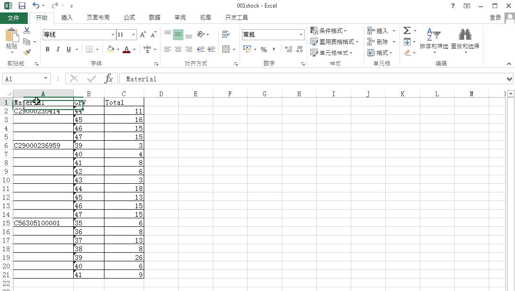
Task: Click the Insert Function fx button
Action: [108, 79]
